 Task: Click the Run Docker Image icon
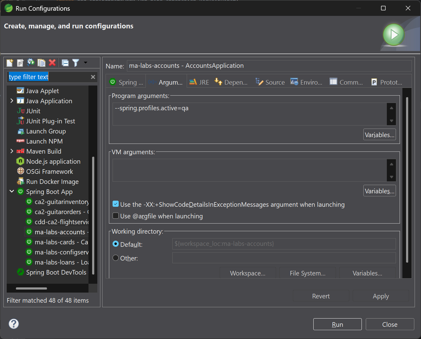click(x=20, y=181)
